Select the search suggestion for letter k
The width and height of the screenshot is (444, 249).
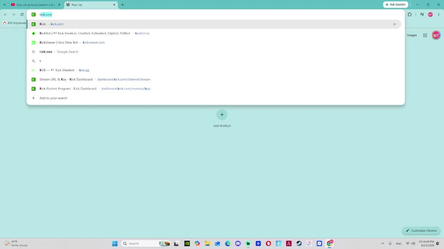pos(214,61)
